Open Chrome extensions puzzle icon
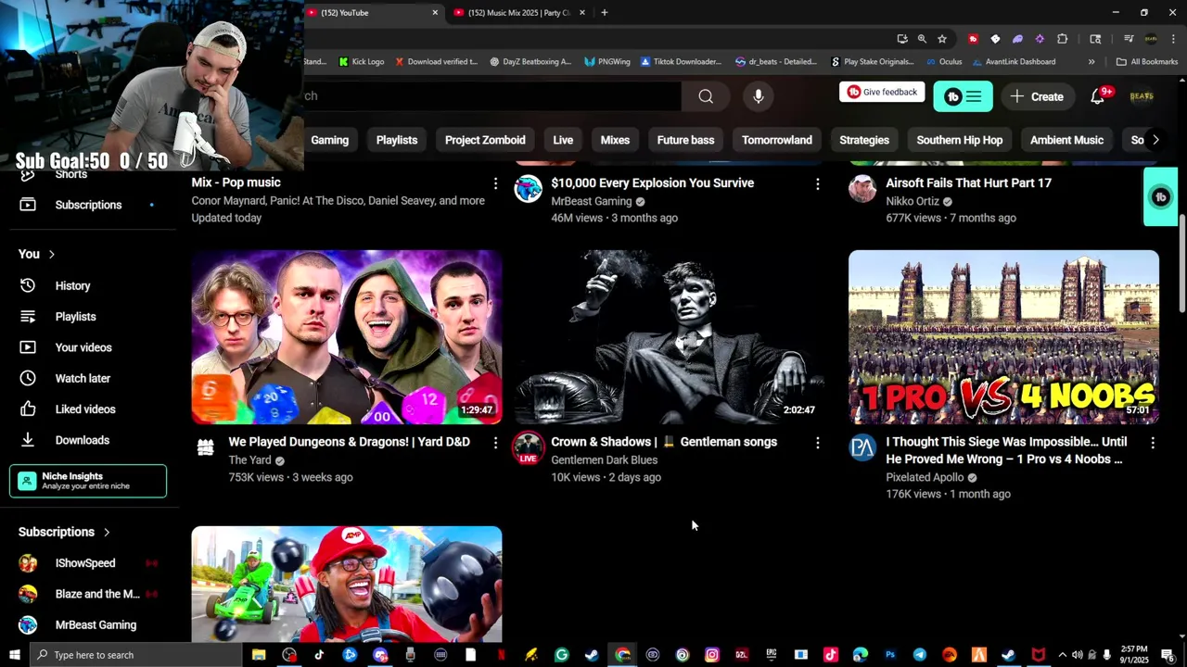 point(1062,39)
